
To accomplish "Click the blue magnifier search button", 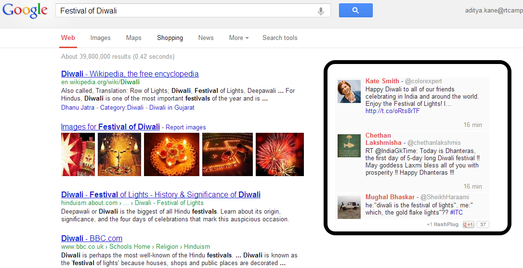I will click(x=355, y=10).
